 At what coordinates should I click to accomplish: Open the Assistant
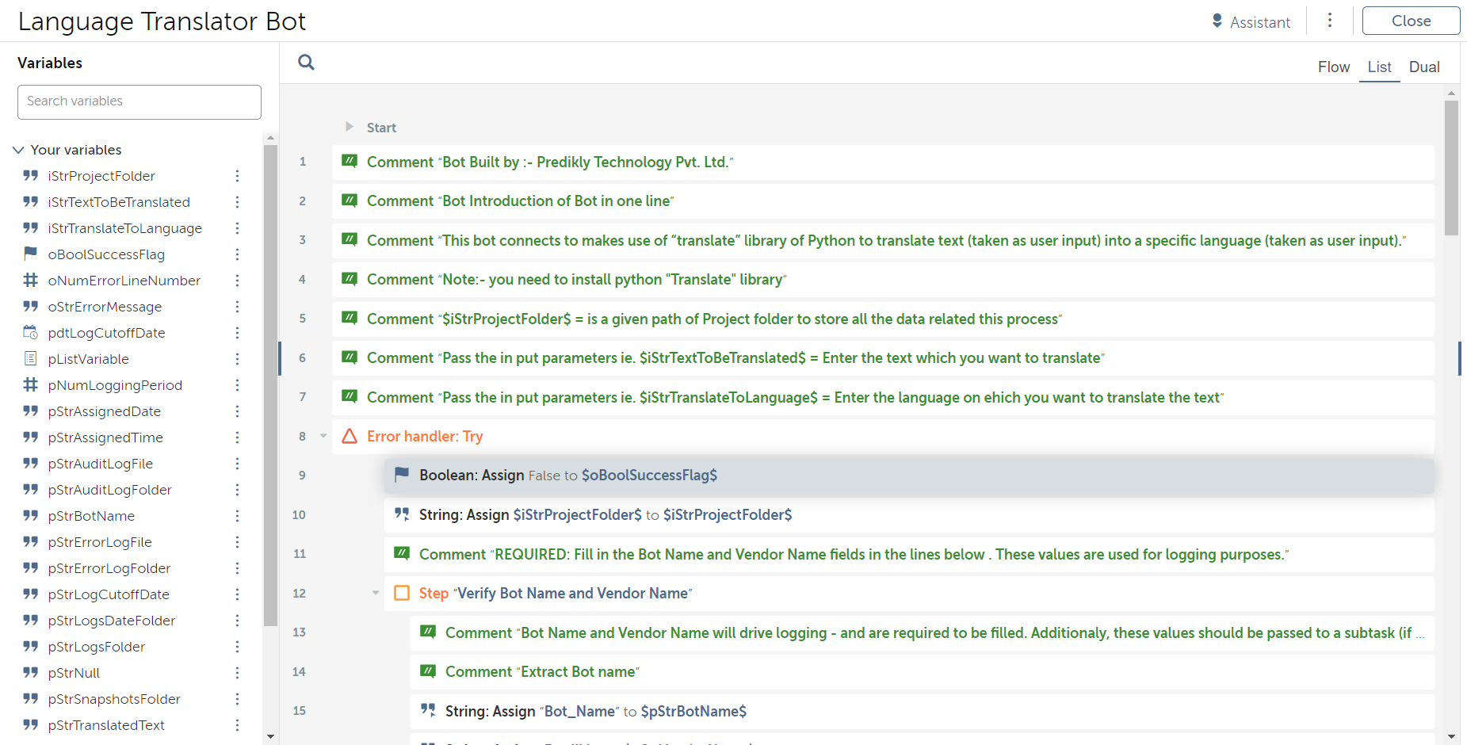click(x=1251, y=22)
